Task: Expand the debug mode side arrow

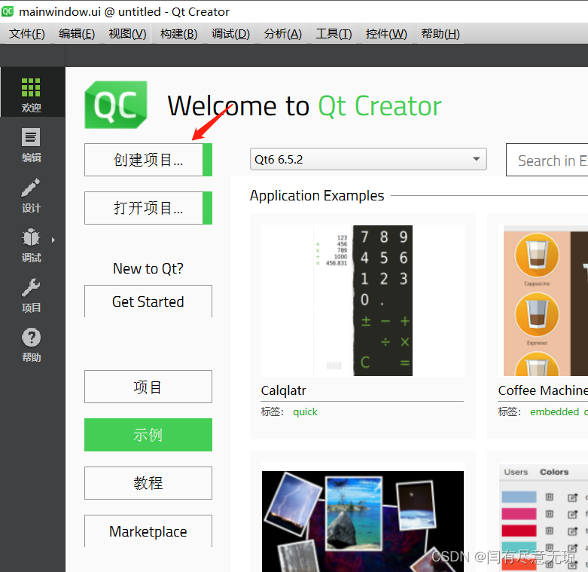Action: tap(53, 240)
